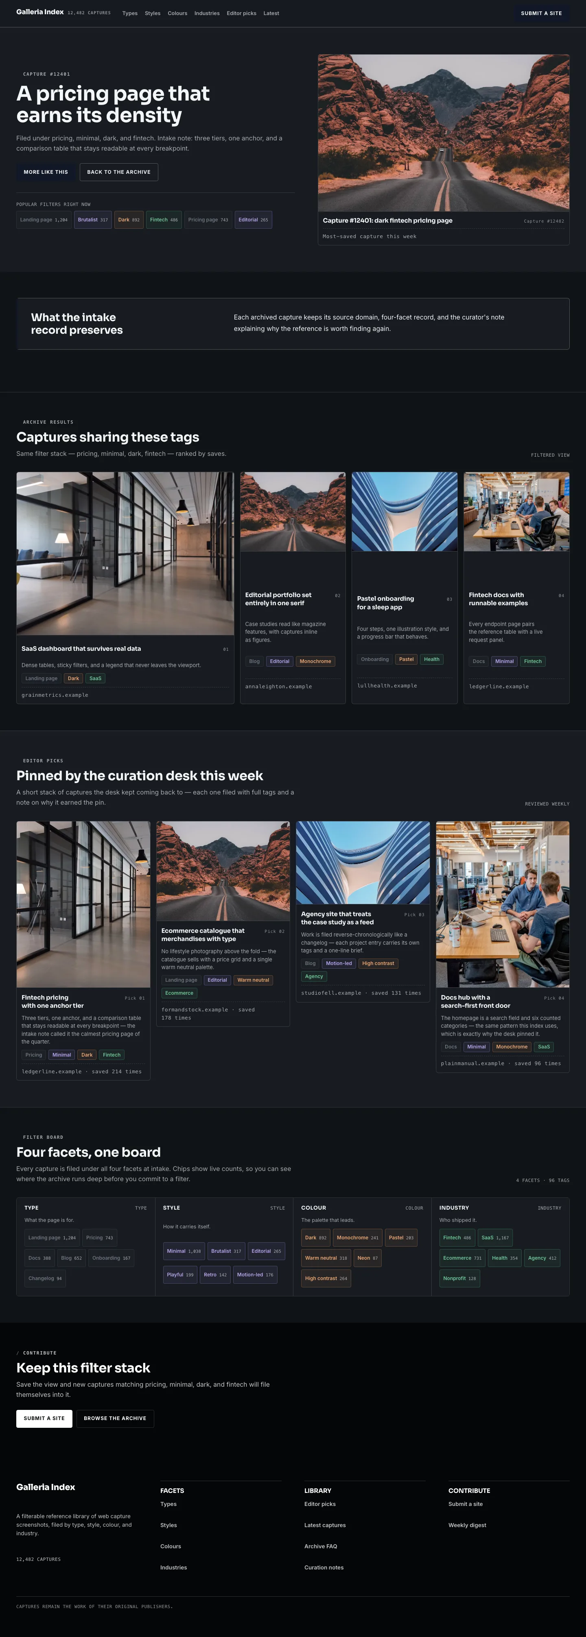Click the annaleighton.example domain

278,686
